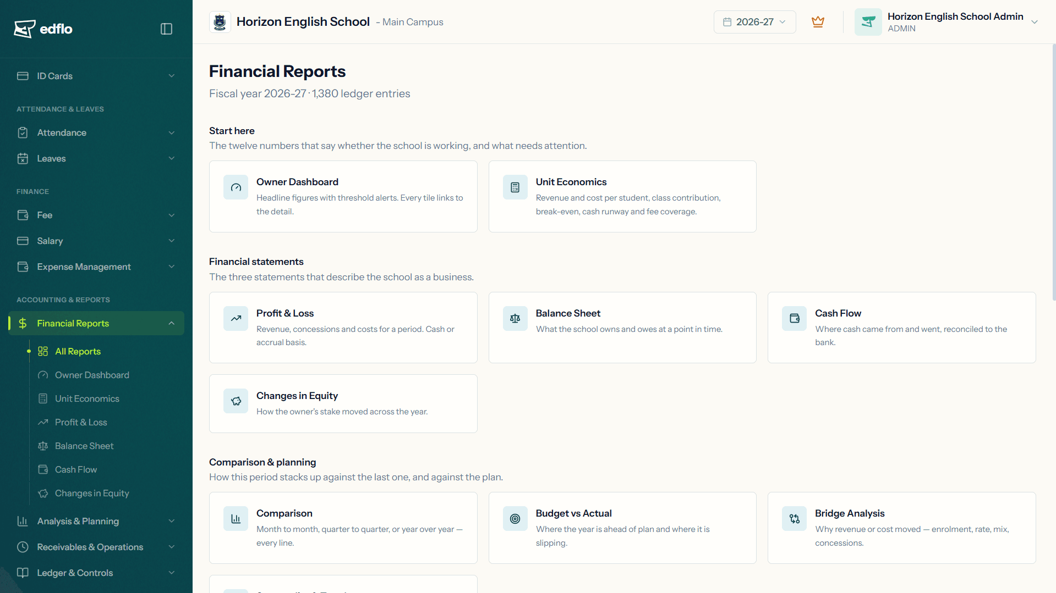The width and height of the screenshot is (1056, 593).
Task: Click the Changes in Equity piggy bank icon
Action: [x=236, y=401]
